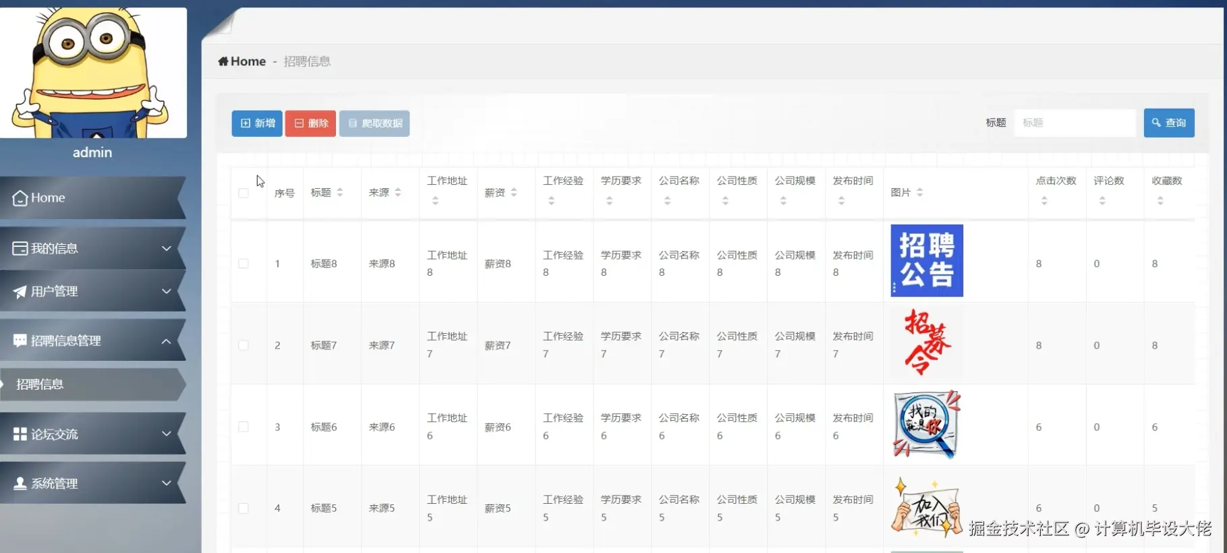Sort by 公司规模 column arrows

click(x=783, y=200)
